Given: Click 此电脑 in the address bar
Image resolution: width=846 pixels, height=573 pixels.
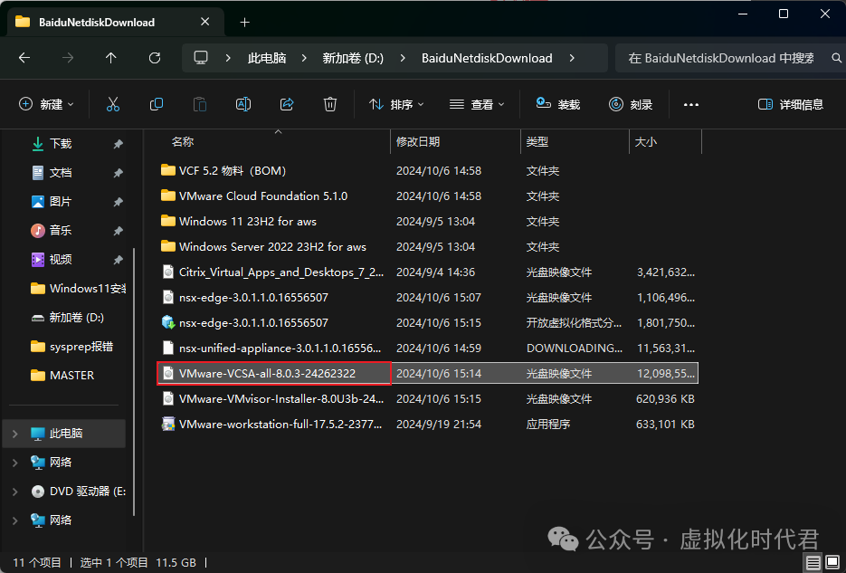Looking at the screenshot, I should 267,58.
